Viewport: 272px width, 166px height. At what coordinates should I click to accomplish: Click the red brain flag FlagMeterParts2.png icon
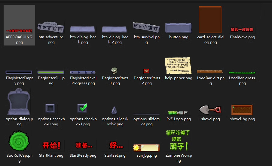[x=146, y=71]
